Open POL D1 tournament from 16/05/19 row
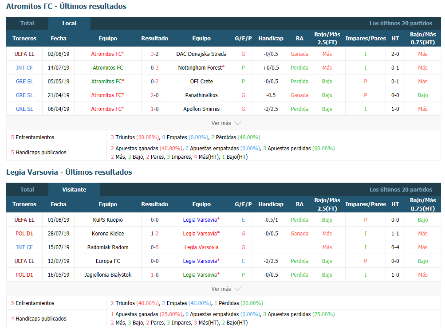This screenshot has height=329, width=445. pos(24,275)
